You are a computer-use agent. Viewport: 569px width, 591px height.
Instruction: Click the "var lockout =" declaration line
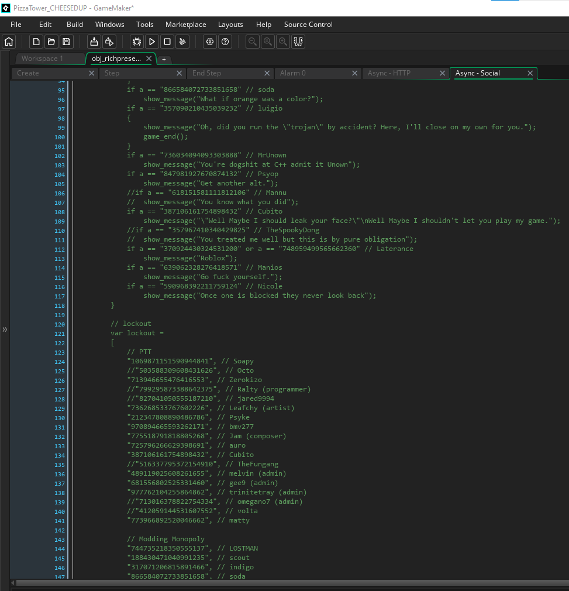coord(137,333)
